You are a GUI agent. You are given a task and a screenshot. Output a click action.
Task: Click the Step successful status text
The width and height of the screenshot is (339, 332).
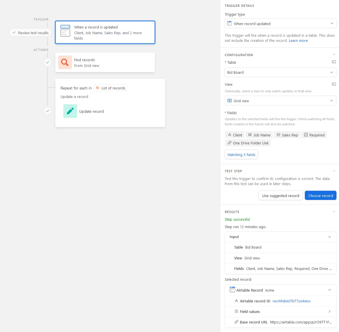coord(237,219)
